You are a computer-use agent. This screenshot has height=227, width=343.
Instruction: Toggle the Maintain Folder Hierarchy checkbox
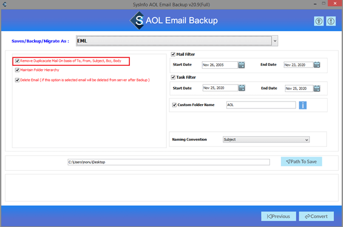[17, 70]
